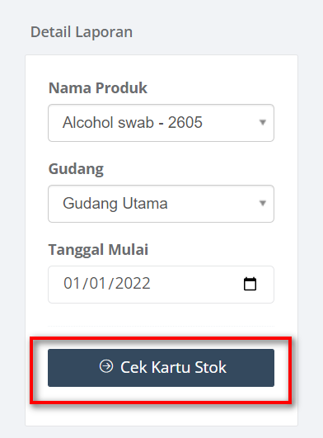Click the Cek Kartu Stok button
Image resolution: width=323 pixels, height=438 pixels.
coord(161,368)
